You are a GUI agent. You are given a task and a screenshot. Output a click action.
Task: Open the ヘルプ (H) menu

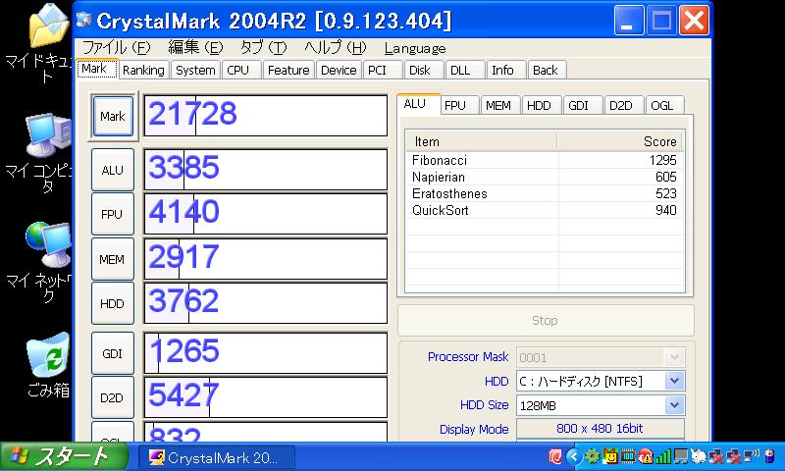click(336, 48)
